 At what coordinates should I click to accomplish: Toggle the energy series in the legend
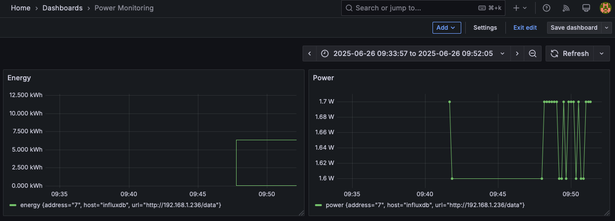pyautogui.click(x=120, y=205)
